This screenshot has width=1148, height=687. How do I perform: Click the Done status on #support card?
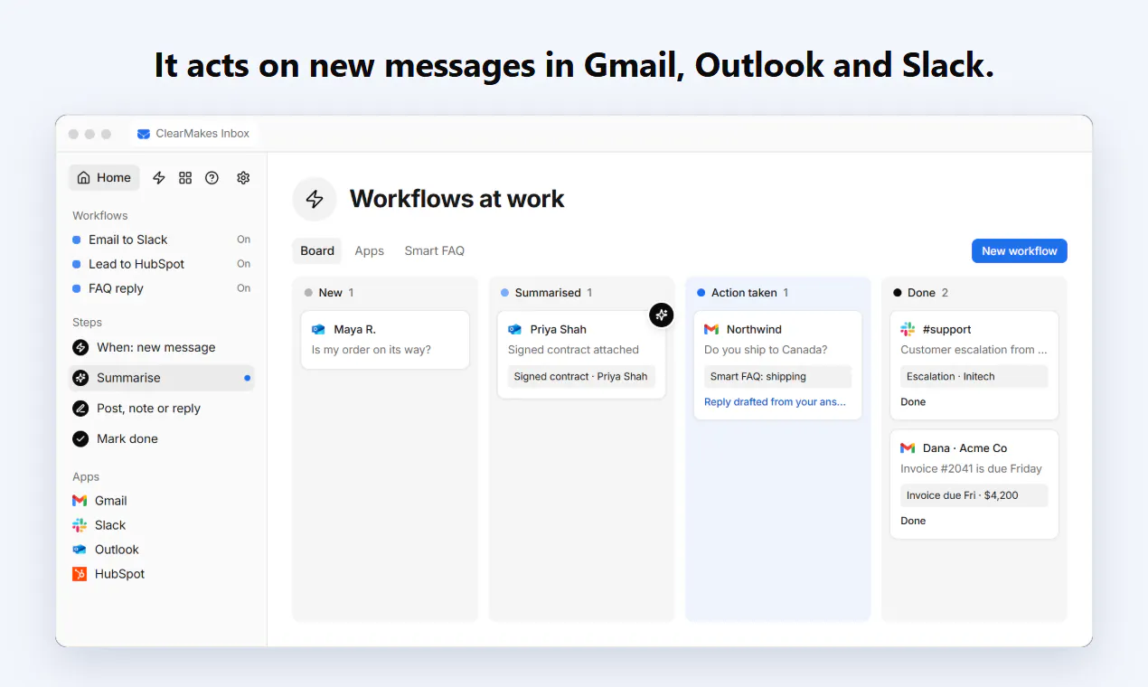(x=913, y=402)
